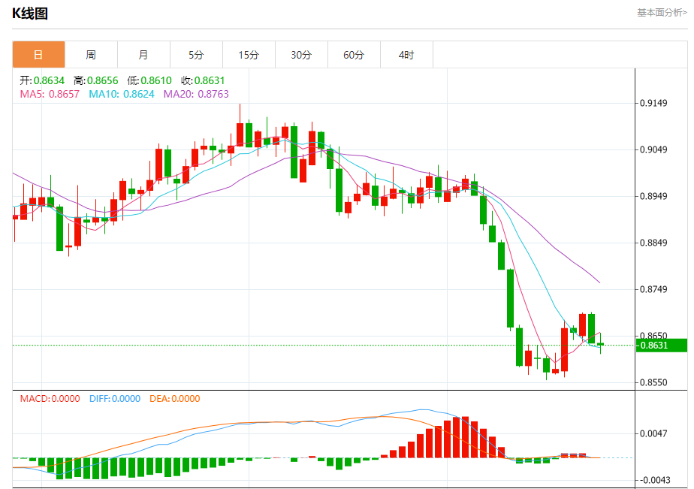Click the tallest red MACD histogram bar
The image size is (694, 489).
(465, 436)
